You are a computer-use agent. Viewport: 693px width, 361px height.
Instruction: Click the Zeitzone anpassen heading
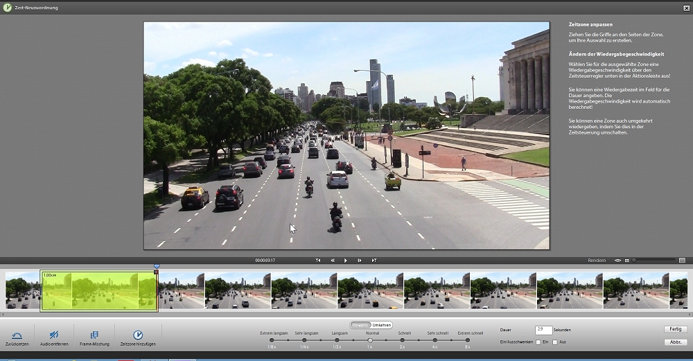pyautogui.click(x=590, y=25)
